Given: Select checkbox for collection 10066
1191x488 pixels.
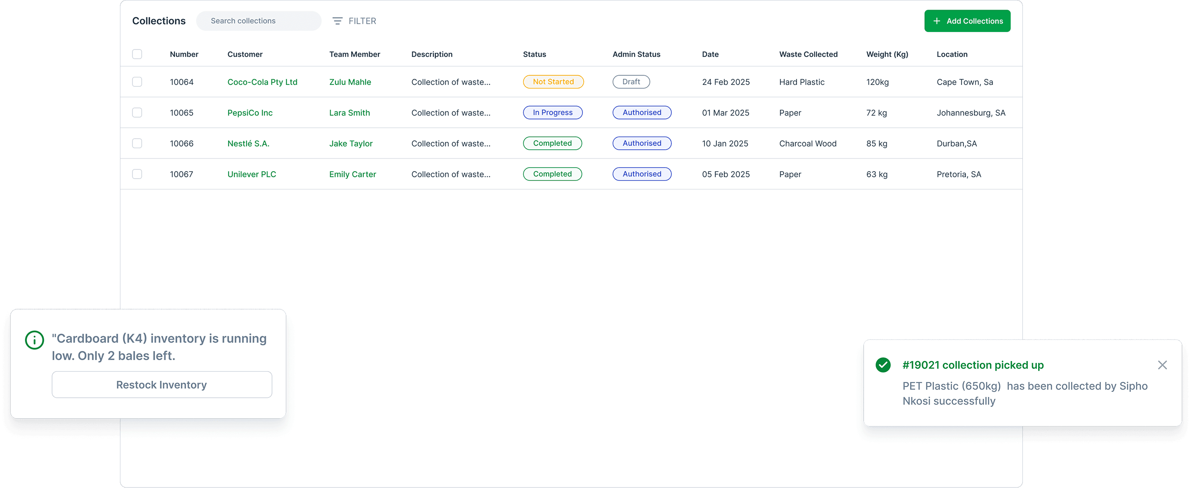Looking at the screenshot, I should (x=137, y=143).
